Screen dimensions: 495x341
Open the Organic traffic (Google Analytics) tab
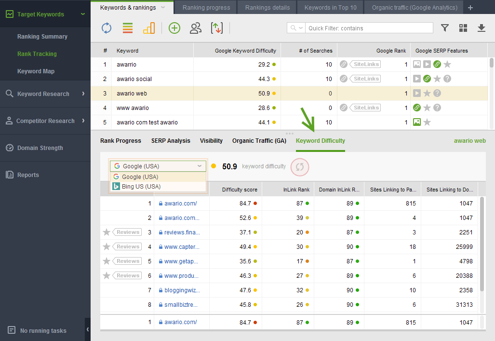coord(415,8)
